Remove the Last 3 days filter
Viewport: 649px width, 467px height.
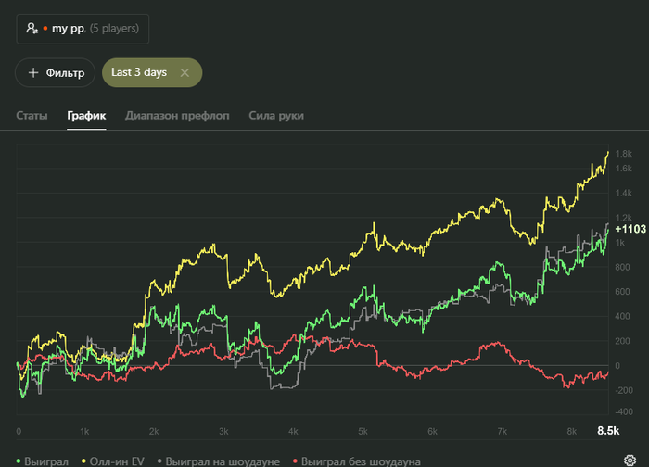185,72
